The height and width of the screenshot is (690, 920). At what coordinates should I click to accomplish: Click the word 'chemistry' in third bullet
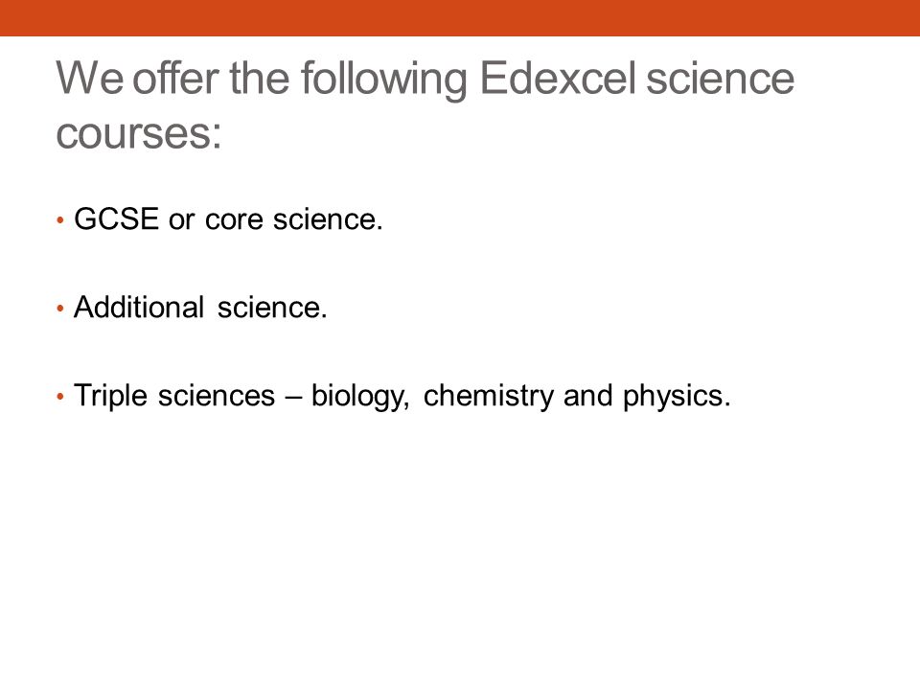(x=488, y=396)
